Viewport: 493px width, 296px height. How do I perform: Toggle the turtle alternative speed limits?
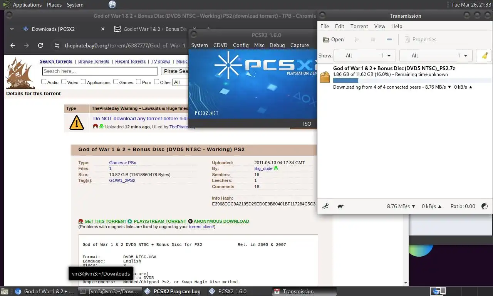pyautogui.click(x=340, y=206)
